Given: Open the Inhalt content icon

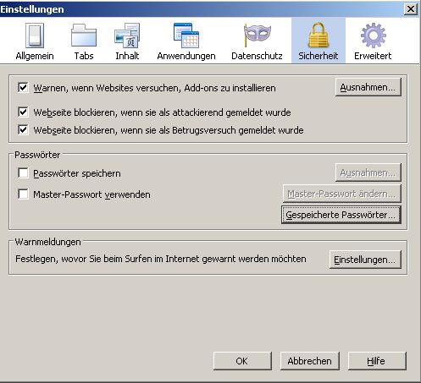Looking at the screenshot, I should click(x=127, y=36).
